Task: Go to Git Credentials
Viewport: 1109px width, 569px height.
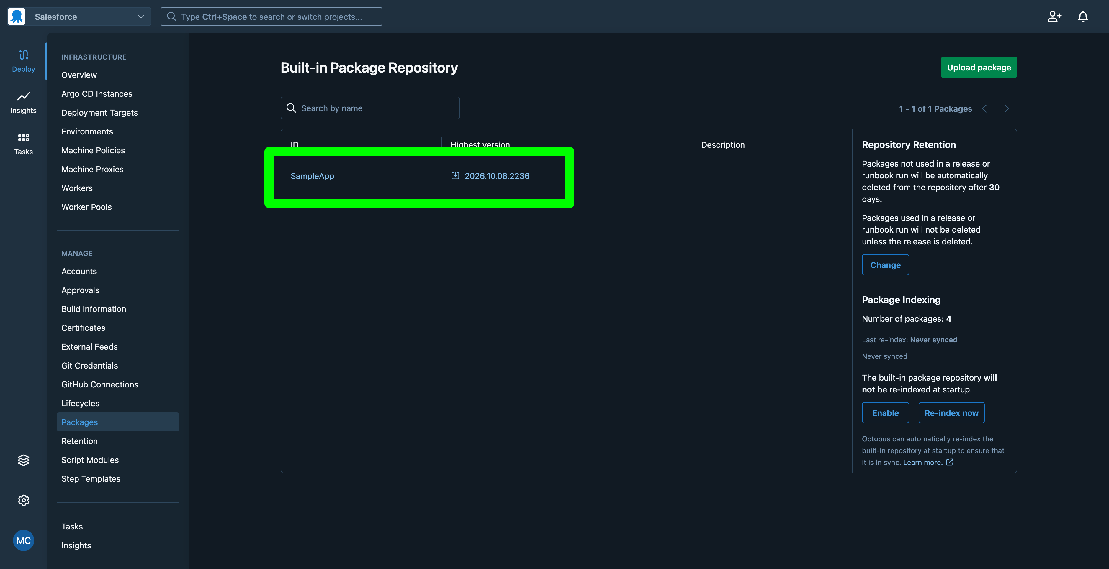Action: point(89,366)
